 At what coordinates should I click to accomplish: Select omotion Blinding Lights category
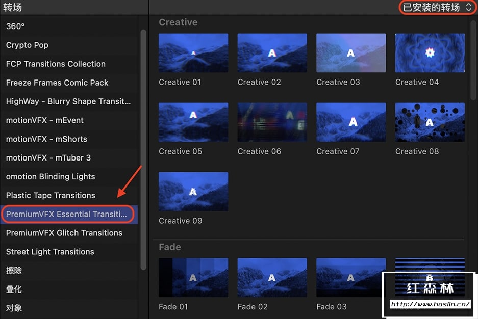pyautogui.click(x=69, y=176)
